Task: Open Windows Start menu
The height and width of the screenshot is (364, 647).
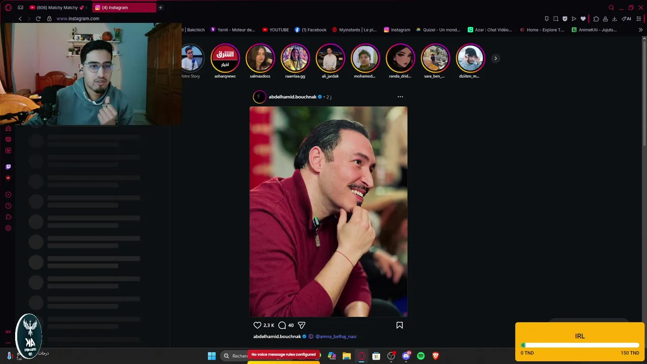Action: coord(212,356)
